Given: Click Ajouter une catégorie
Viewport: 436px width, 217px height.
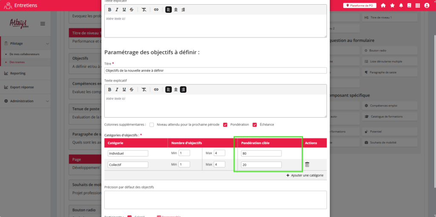Looking at the screenshot, I should pyautogui.click(x=304, y=175).
